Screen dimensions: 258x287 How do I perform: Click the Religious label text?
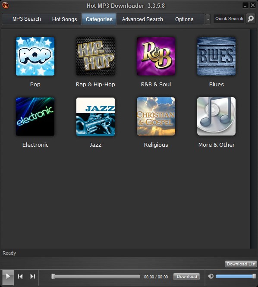tap(156, 145)
